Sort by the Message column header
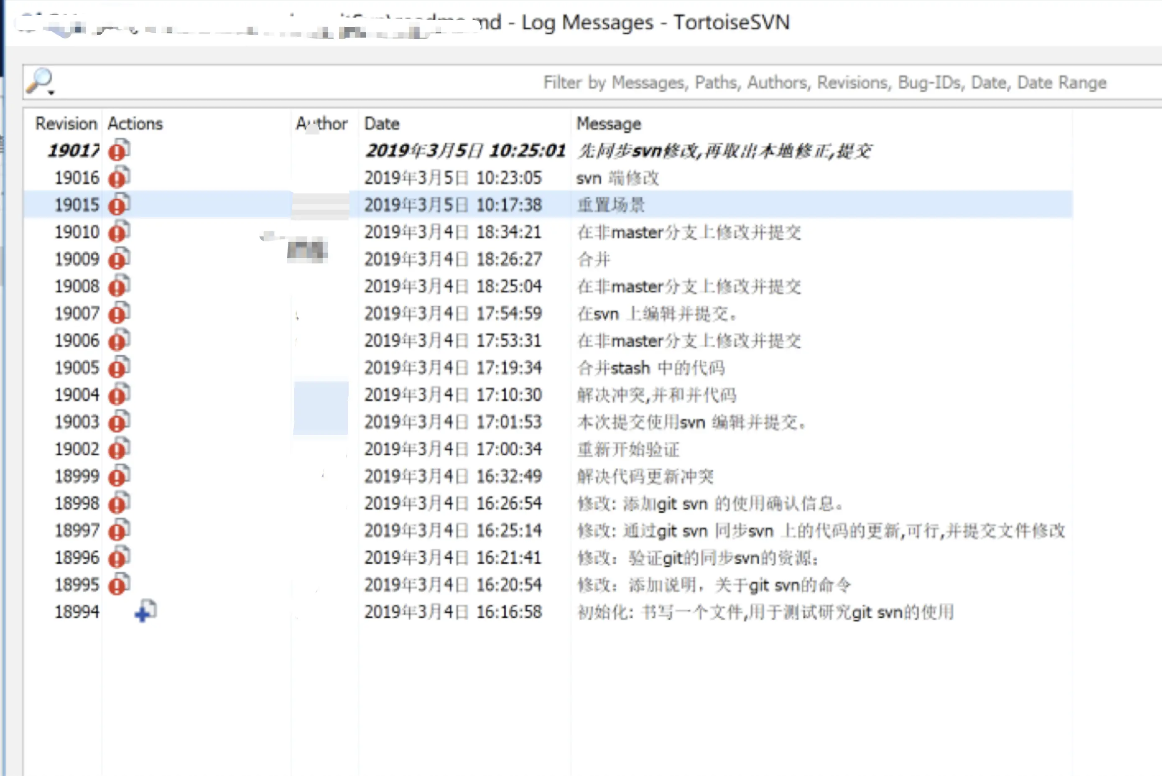This screenshot has height=776, width=1162. [x=608, y=124]
